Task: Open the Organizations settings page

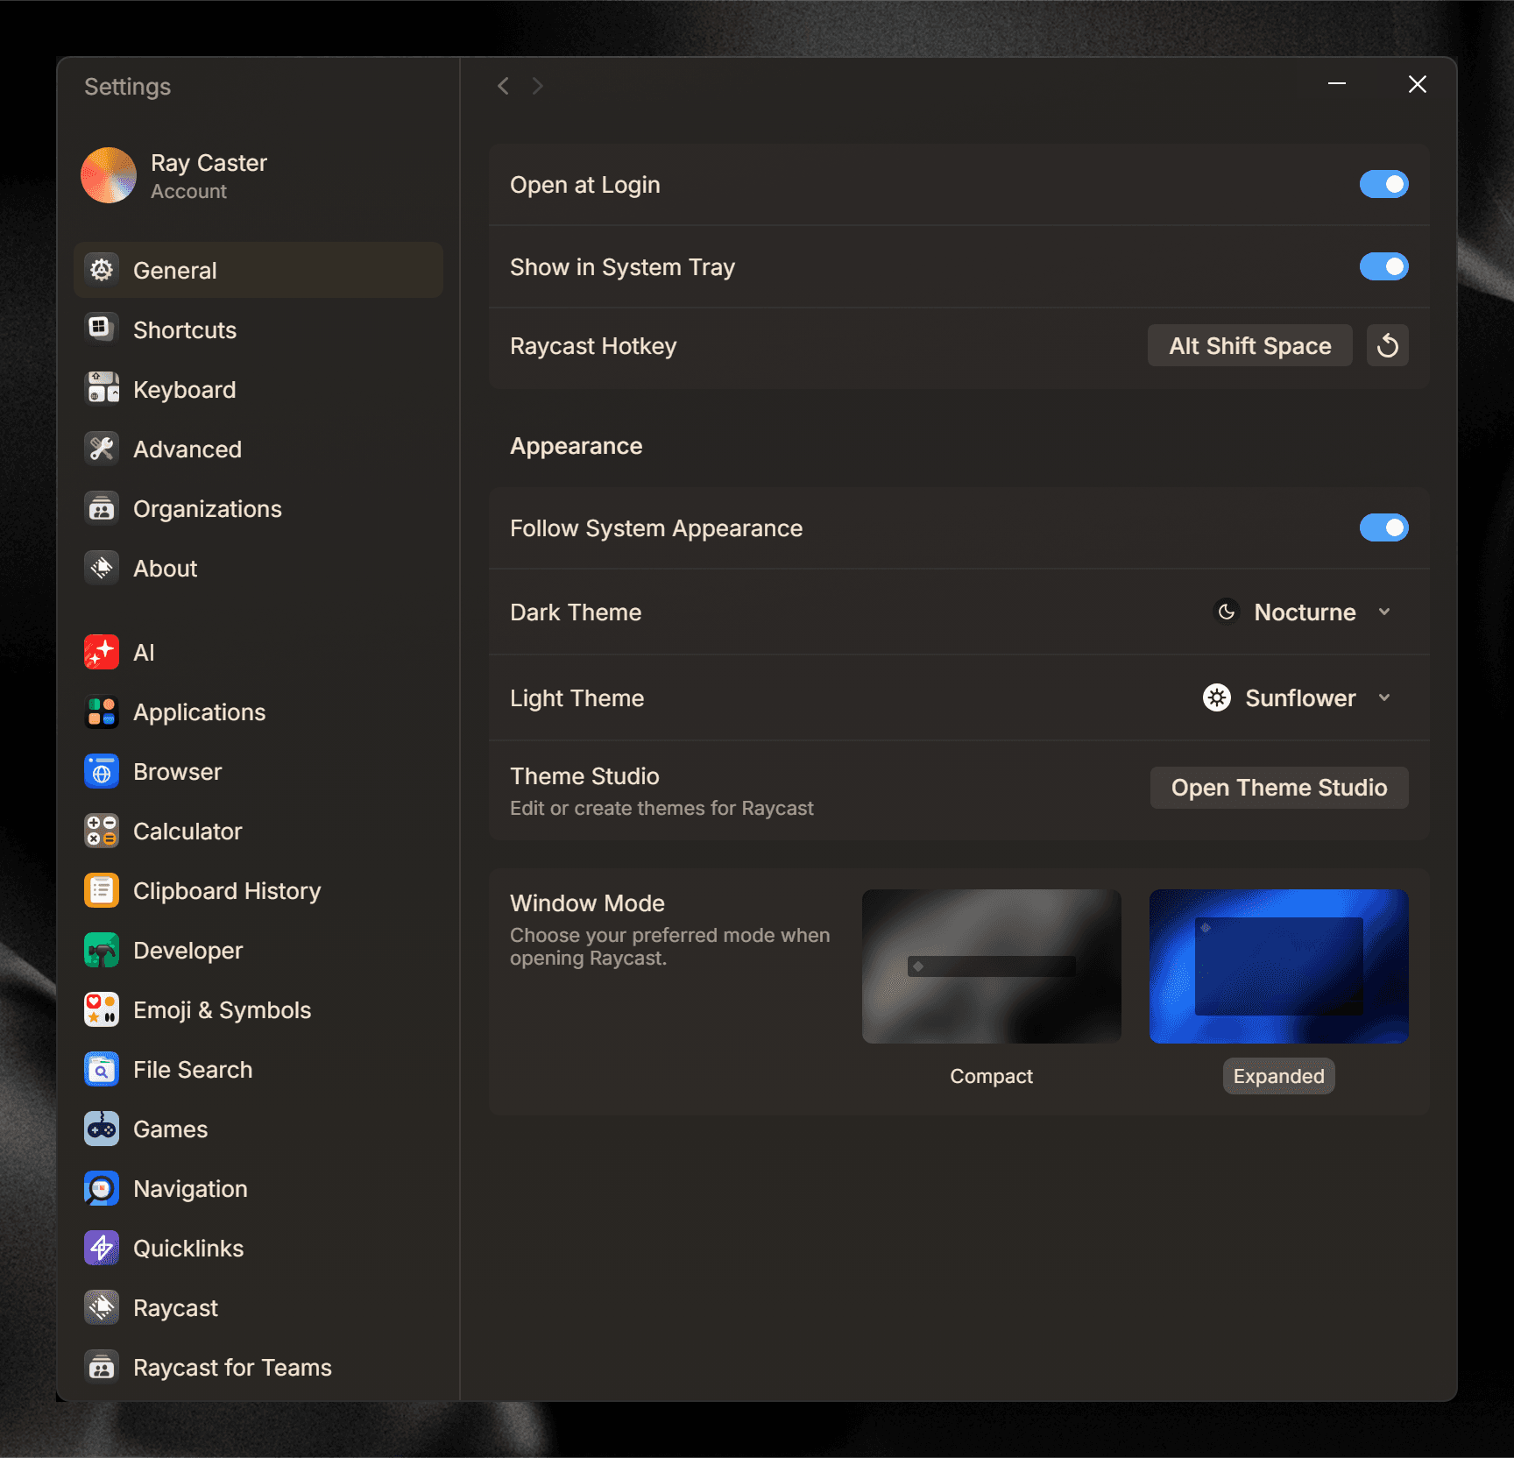Action: click(x=208, y=508)
